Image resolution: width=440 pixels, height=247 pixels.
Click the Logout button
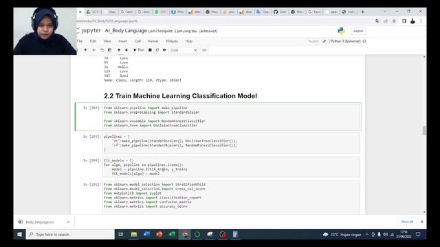[x=358, y=31]
